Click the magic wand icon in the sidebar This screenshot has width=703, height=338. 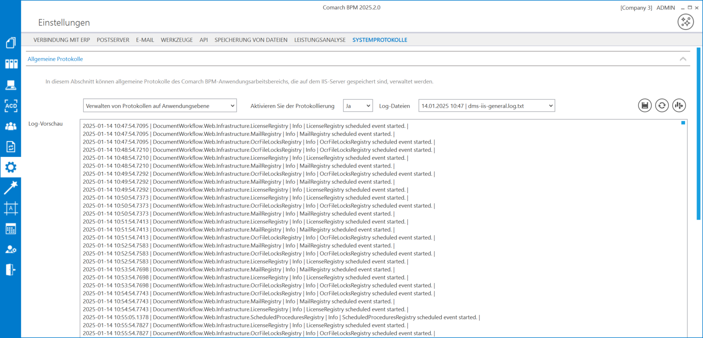(x=11, y=188)
